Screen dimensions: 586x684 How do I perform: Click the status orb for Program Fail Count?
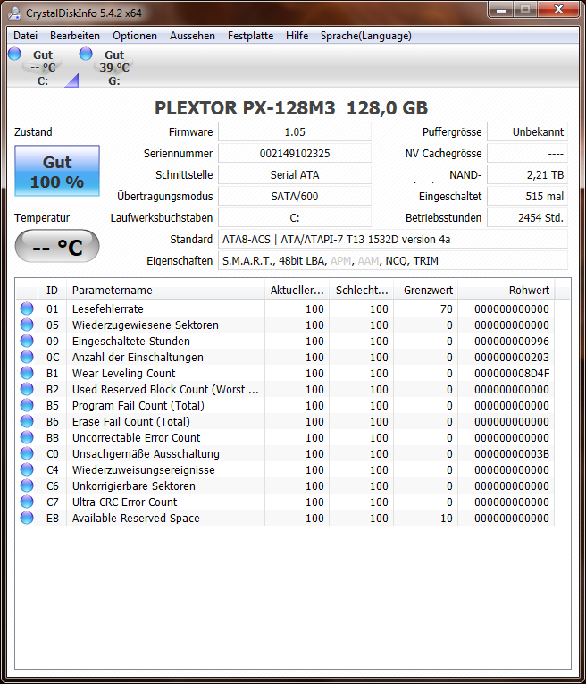coord(27,405)
